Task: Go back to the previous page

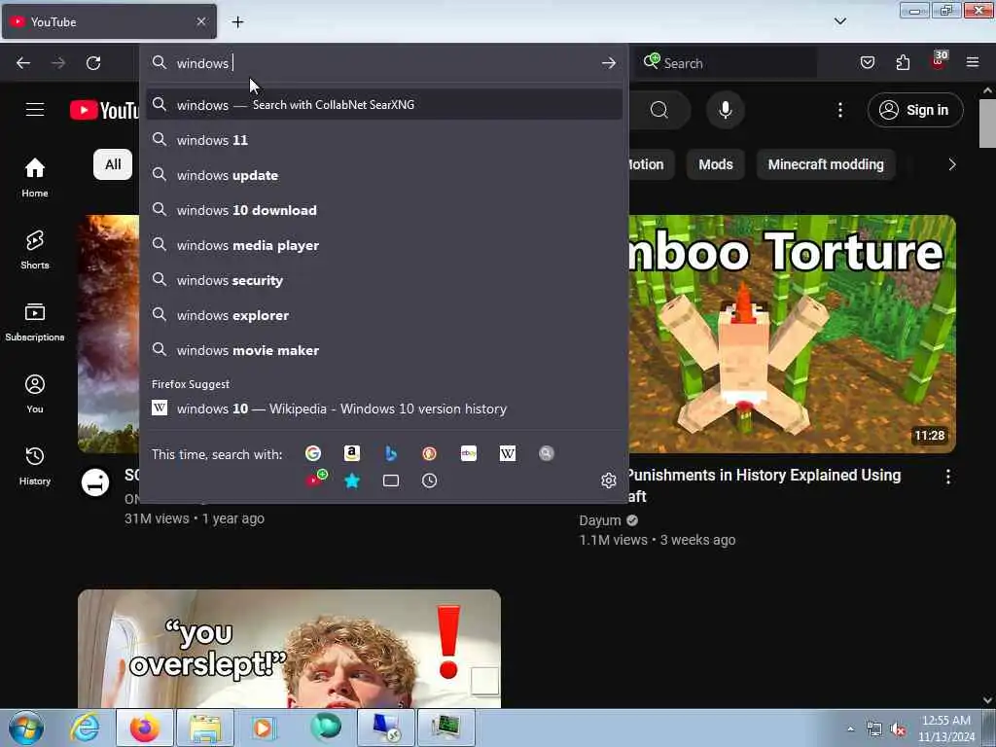Action: [x=23, y=63]
